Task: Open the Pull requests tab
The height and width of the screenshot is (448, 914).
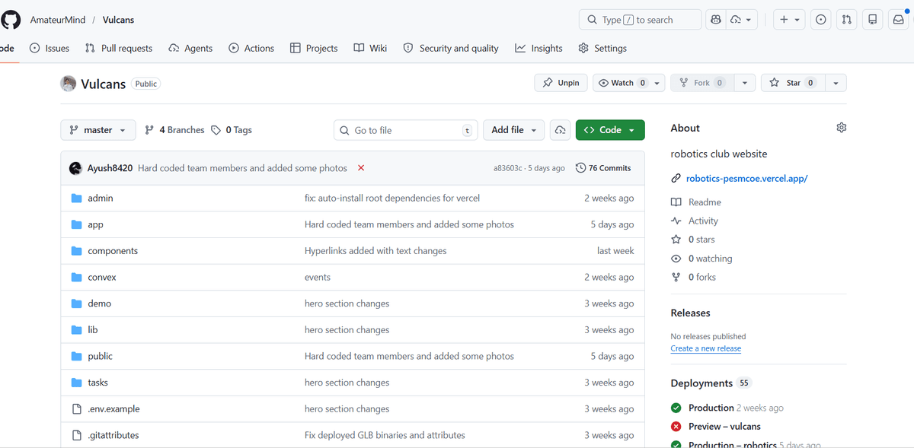Action: [x=118, y=48]
